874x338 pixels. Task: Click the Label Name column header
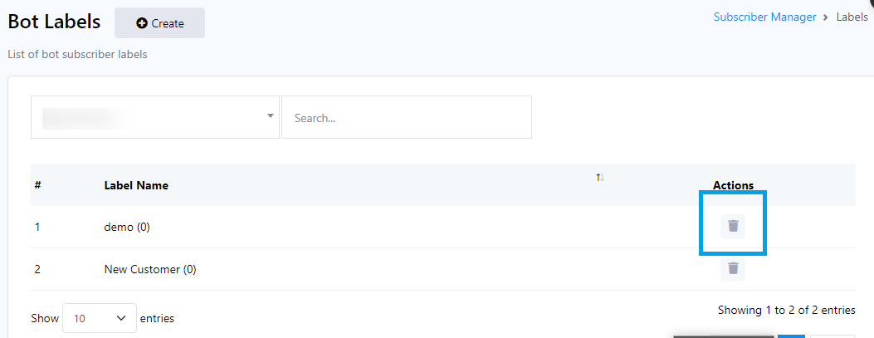point(136,185)
